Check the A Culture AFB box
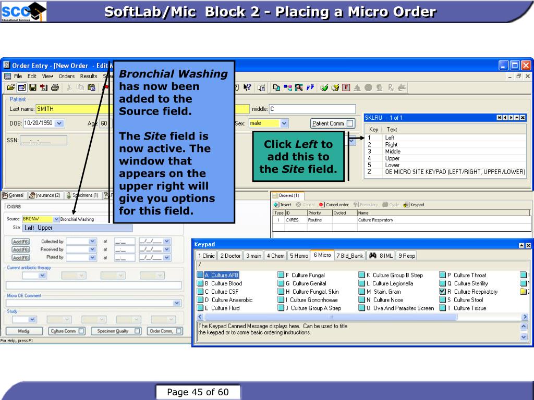The height and width of the screenshot is (400, 534). coord(200,275)
